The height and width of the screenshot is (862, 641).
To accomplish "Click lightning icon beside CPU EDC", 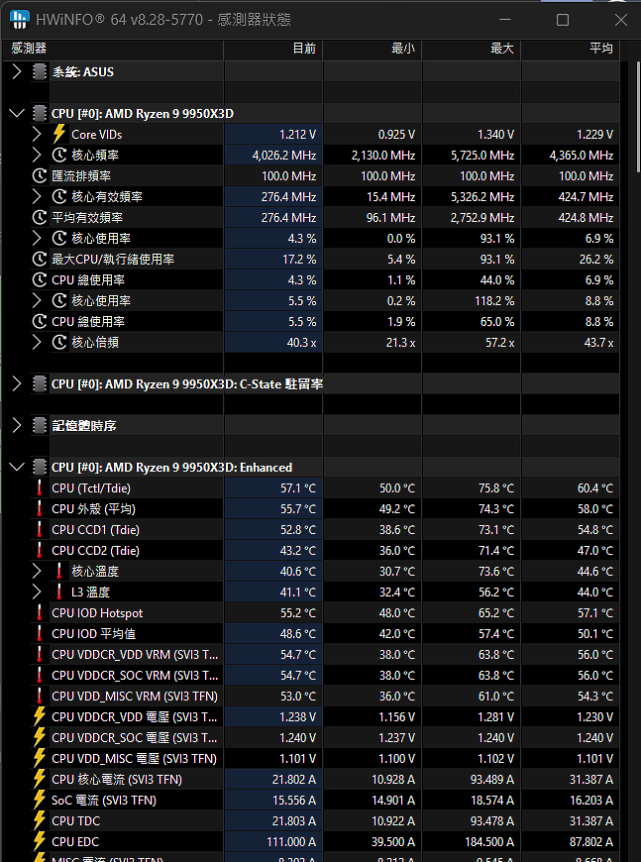I will click(39, 841).
